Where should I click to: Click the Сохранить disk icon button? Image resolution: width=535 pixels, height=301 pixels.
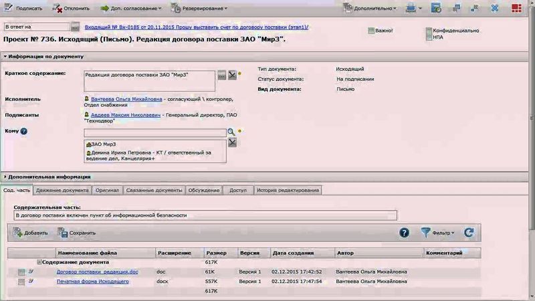tap(77, 233)
